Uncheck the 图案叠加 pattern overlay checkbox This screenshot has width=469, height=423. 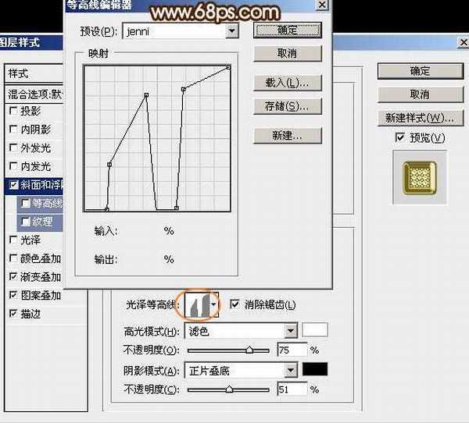point(13,295)
